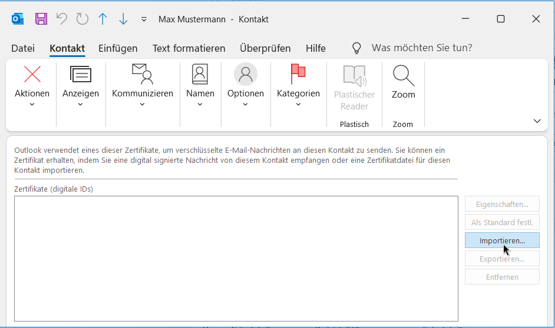Click the Plastischer Reader button
This screenshot has width=555, height=328.
click(354, 88)
